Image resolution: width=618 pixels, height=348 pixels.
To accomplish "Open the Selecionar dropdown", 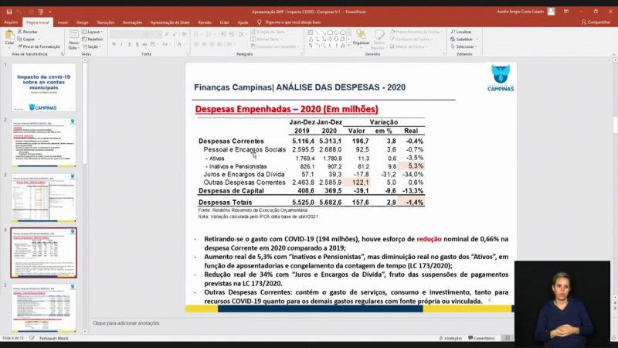I will tap(466, 46).
